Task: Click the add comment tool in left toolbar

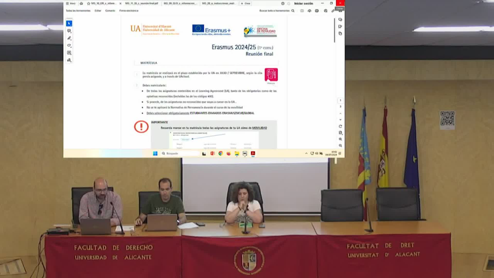Action: pos(69,31)
